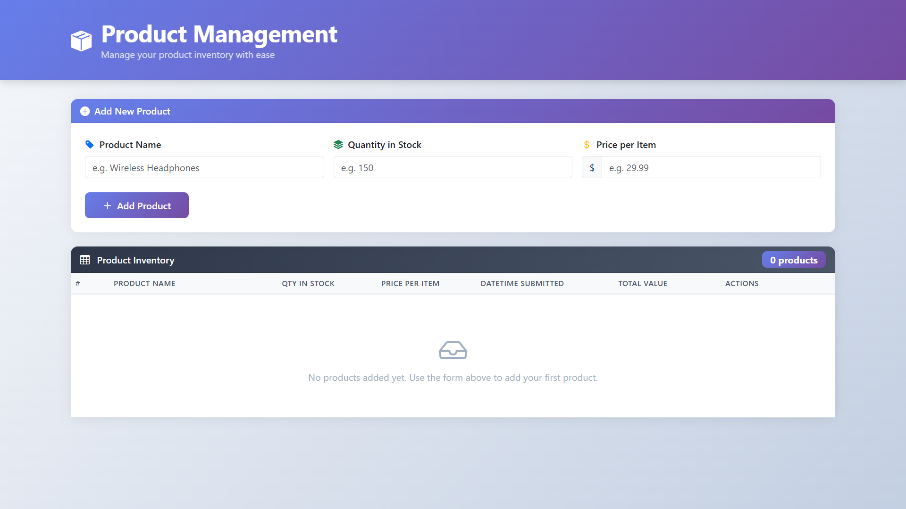
Task: Select the TOTAL VALUE column header
Action: (x=643, y=283)
